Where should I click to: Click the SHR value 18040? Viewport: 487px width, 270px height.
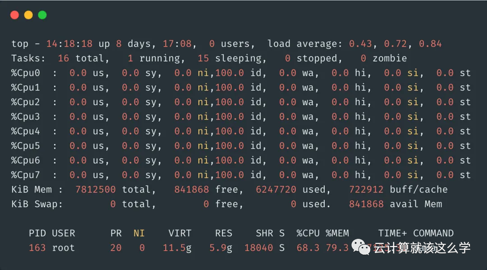tap(259, 248)
